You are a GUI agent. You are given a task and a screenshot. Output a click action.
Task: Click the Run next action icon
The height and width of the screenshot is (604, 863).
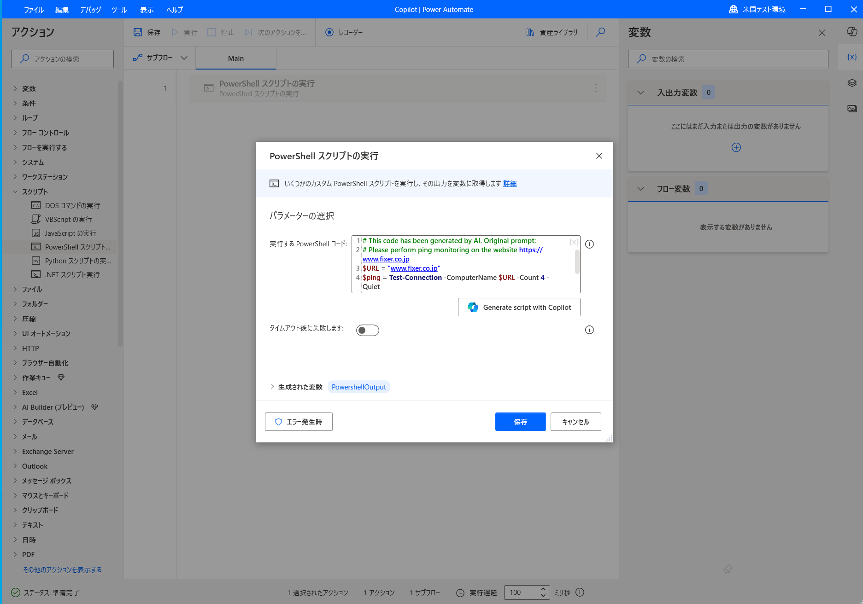tap(248, 32)
